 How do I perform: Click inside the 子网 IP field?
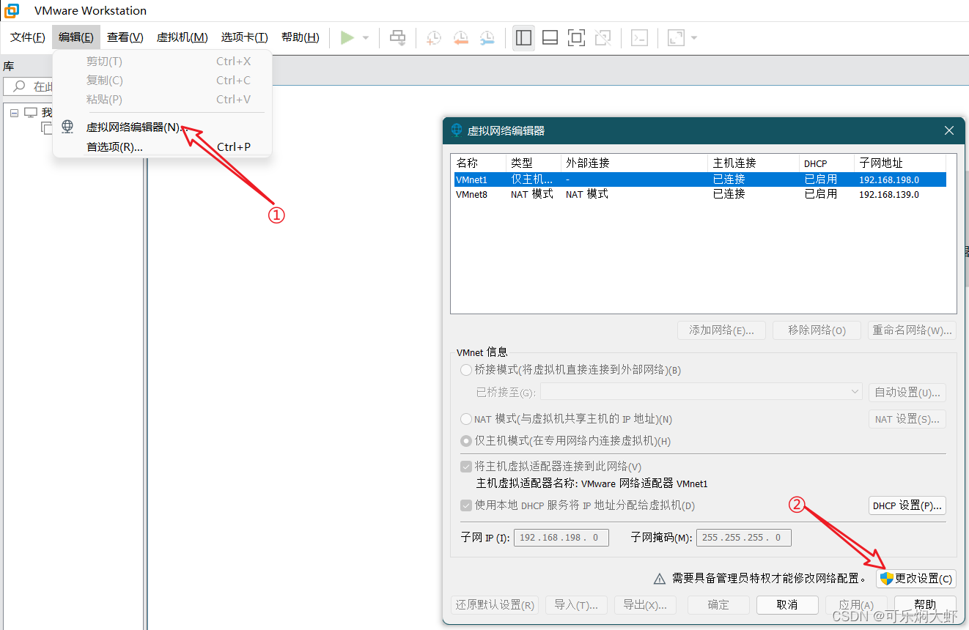pyautogui.click(x=561, y=537)
